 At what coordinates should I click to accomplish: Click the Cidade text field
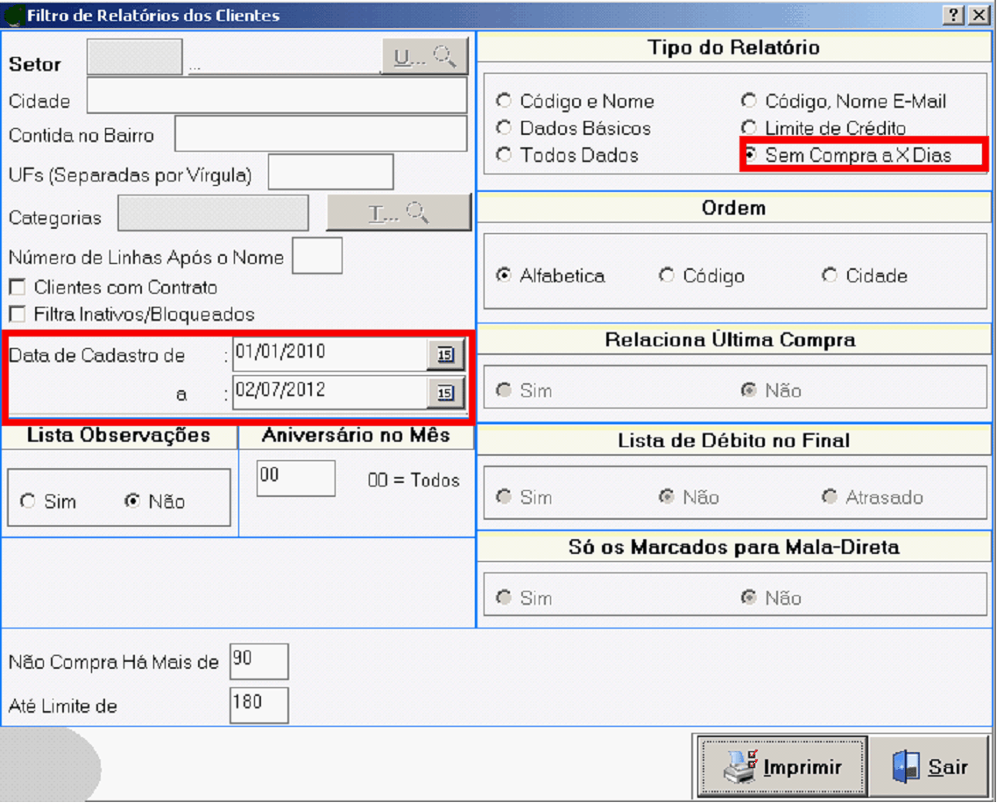pos(276,96)
